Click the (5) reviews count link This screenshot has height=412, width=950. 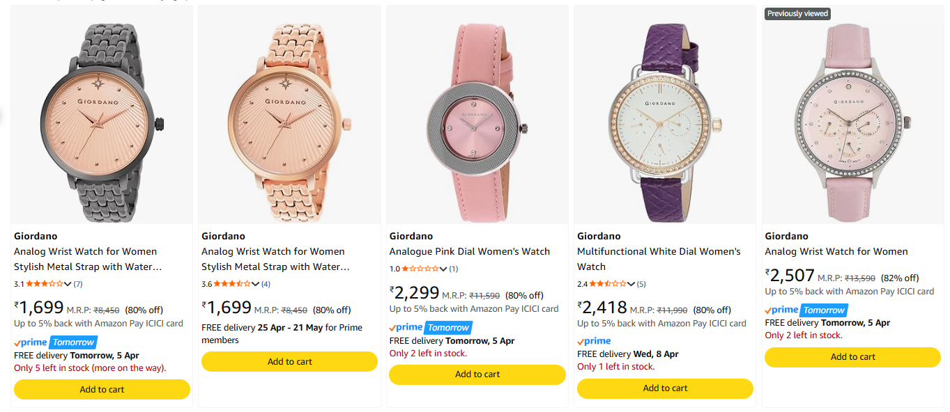(x=641, y=284)
